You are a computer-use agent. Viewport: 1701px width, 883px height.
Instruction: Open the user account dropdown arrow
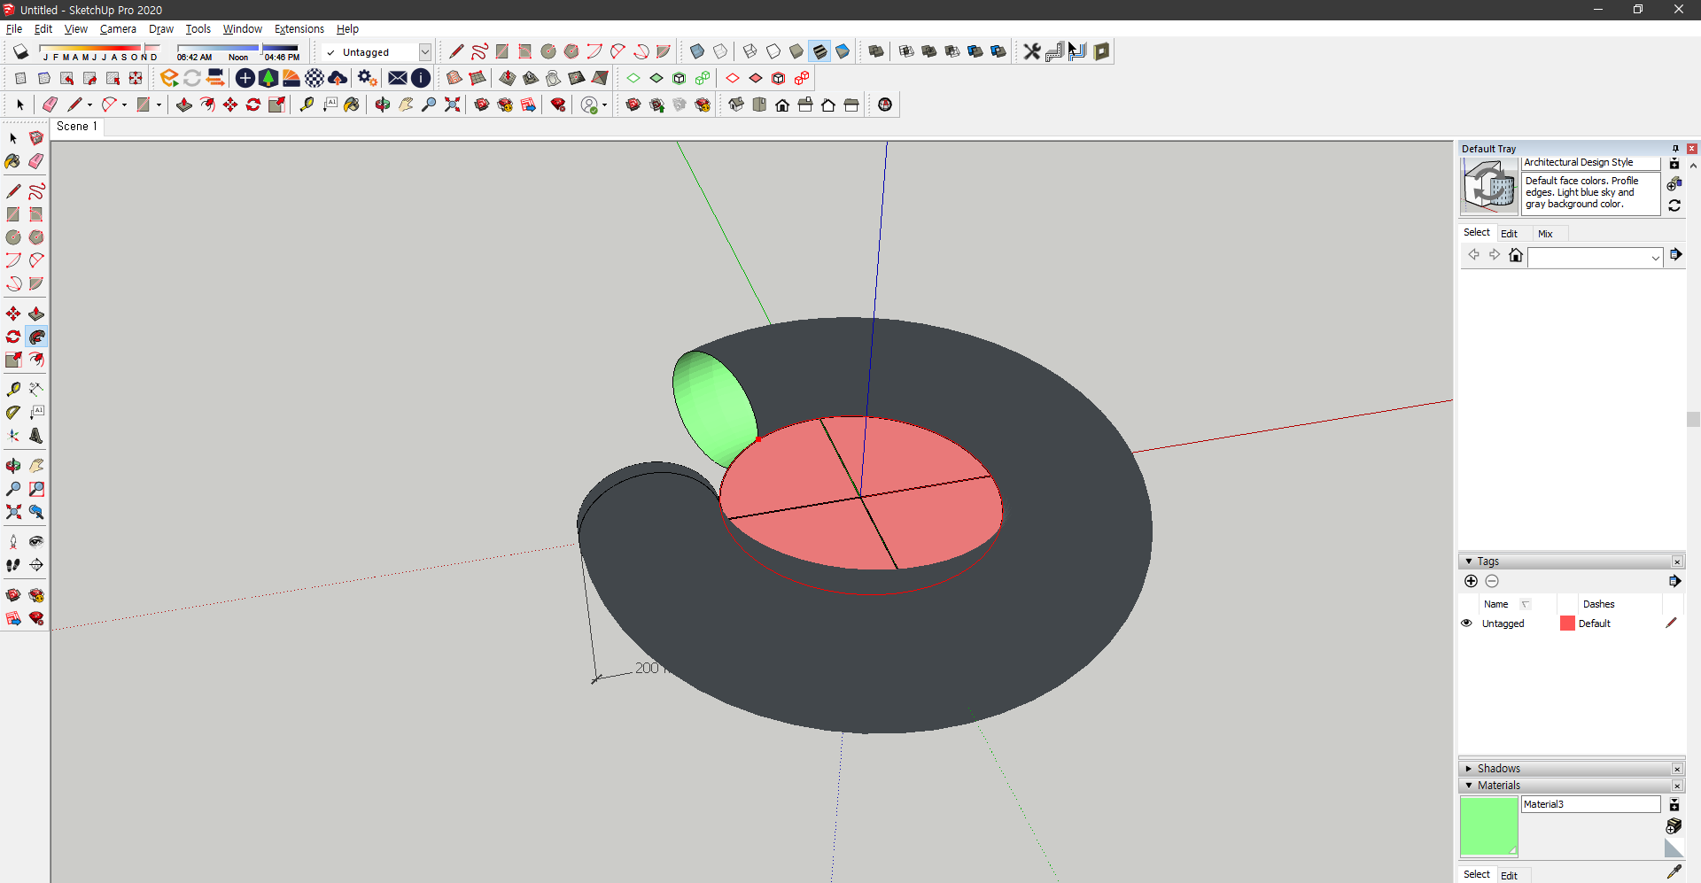604,105
